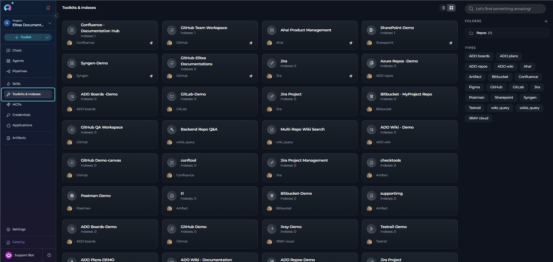Open the MCPs sidebar item
Image resolution: width=553 pixels, height=262 pixels.
pyautogui.click(x=28, y=104)
